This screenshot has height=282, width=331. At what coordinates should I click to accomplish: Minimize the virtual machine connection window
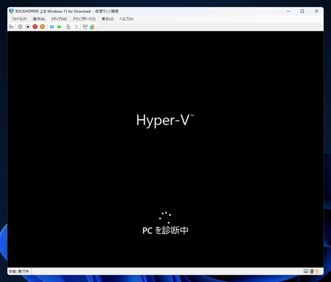coord(289,11)
